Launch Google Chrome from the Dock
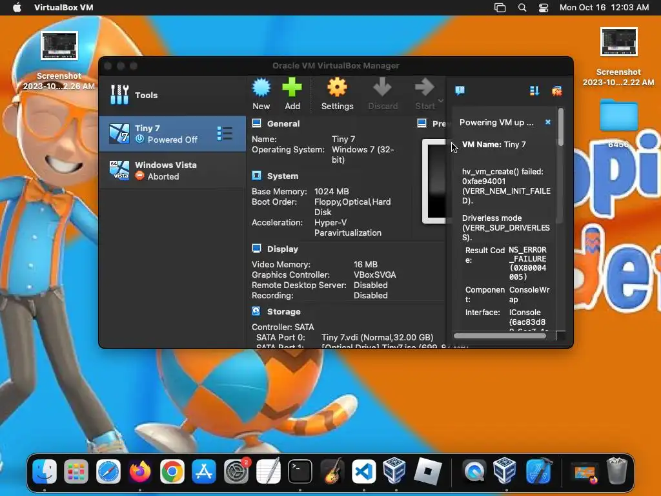Viewport: 661px width, 496px height. (x=172, y=471)
